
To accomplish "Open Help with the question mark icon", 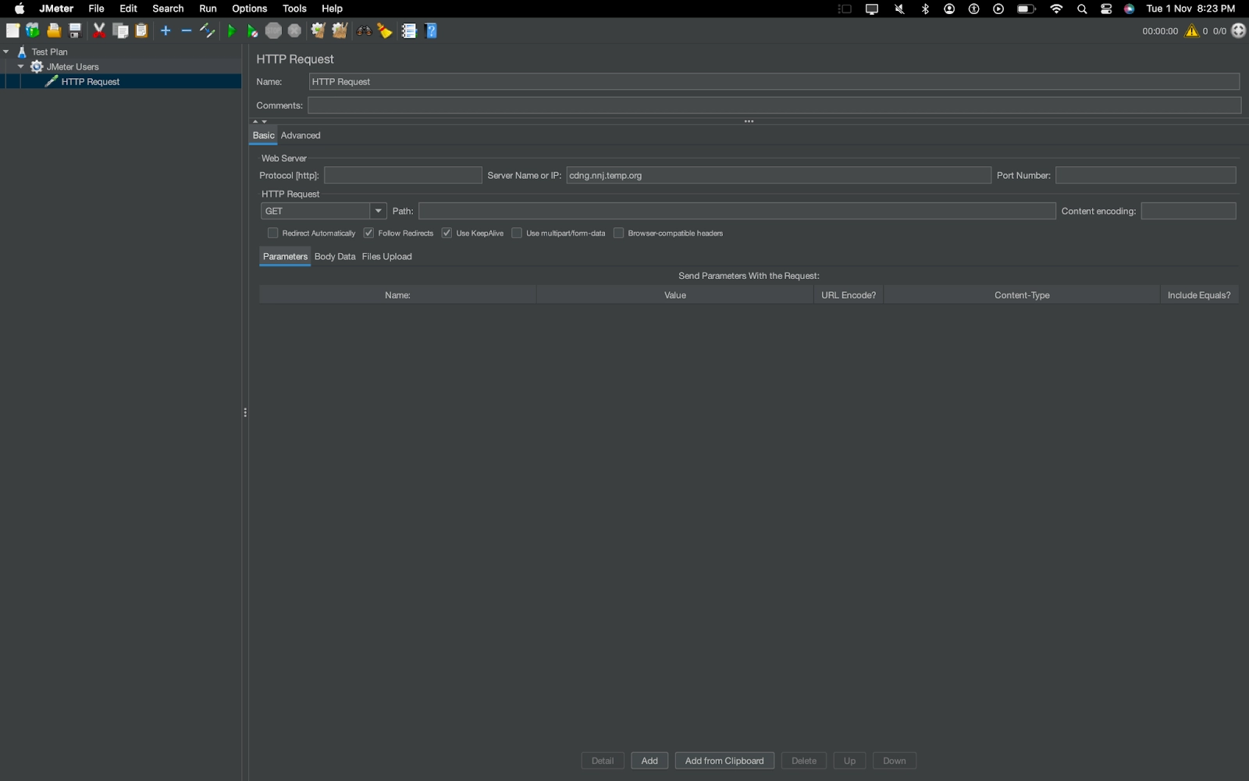I will click(431, 30).
